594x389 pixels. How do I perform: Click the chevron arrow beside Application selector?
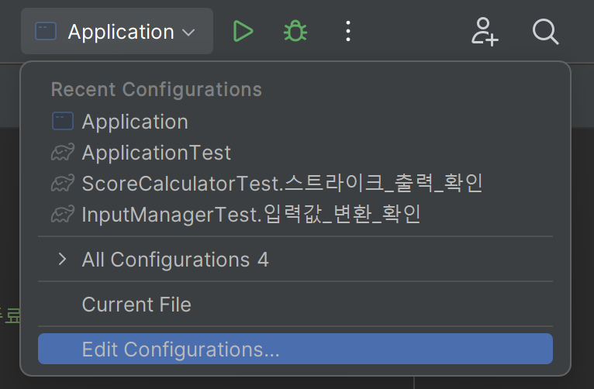[x=188, y=33]
